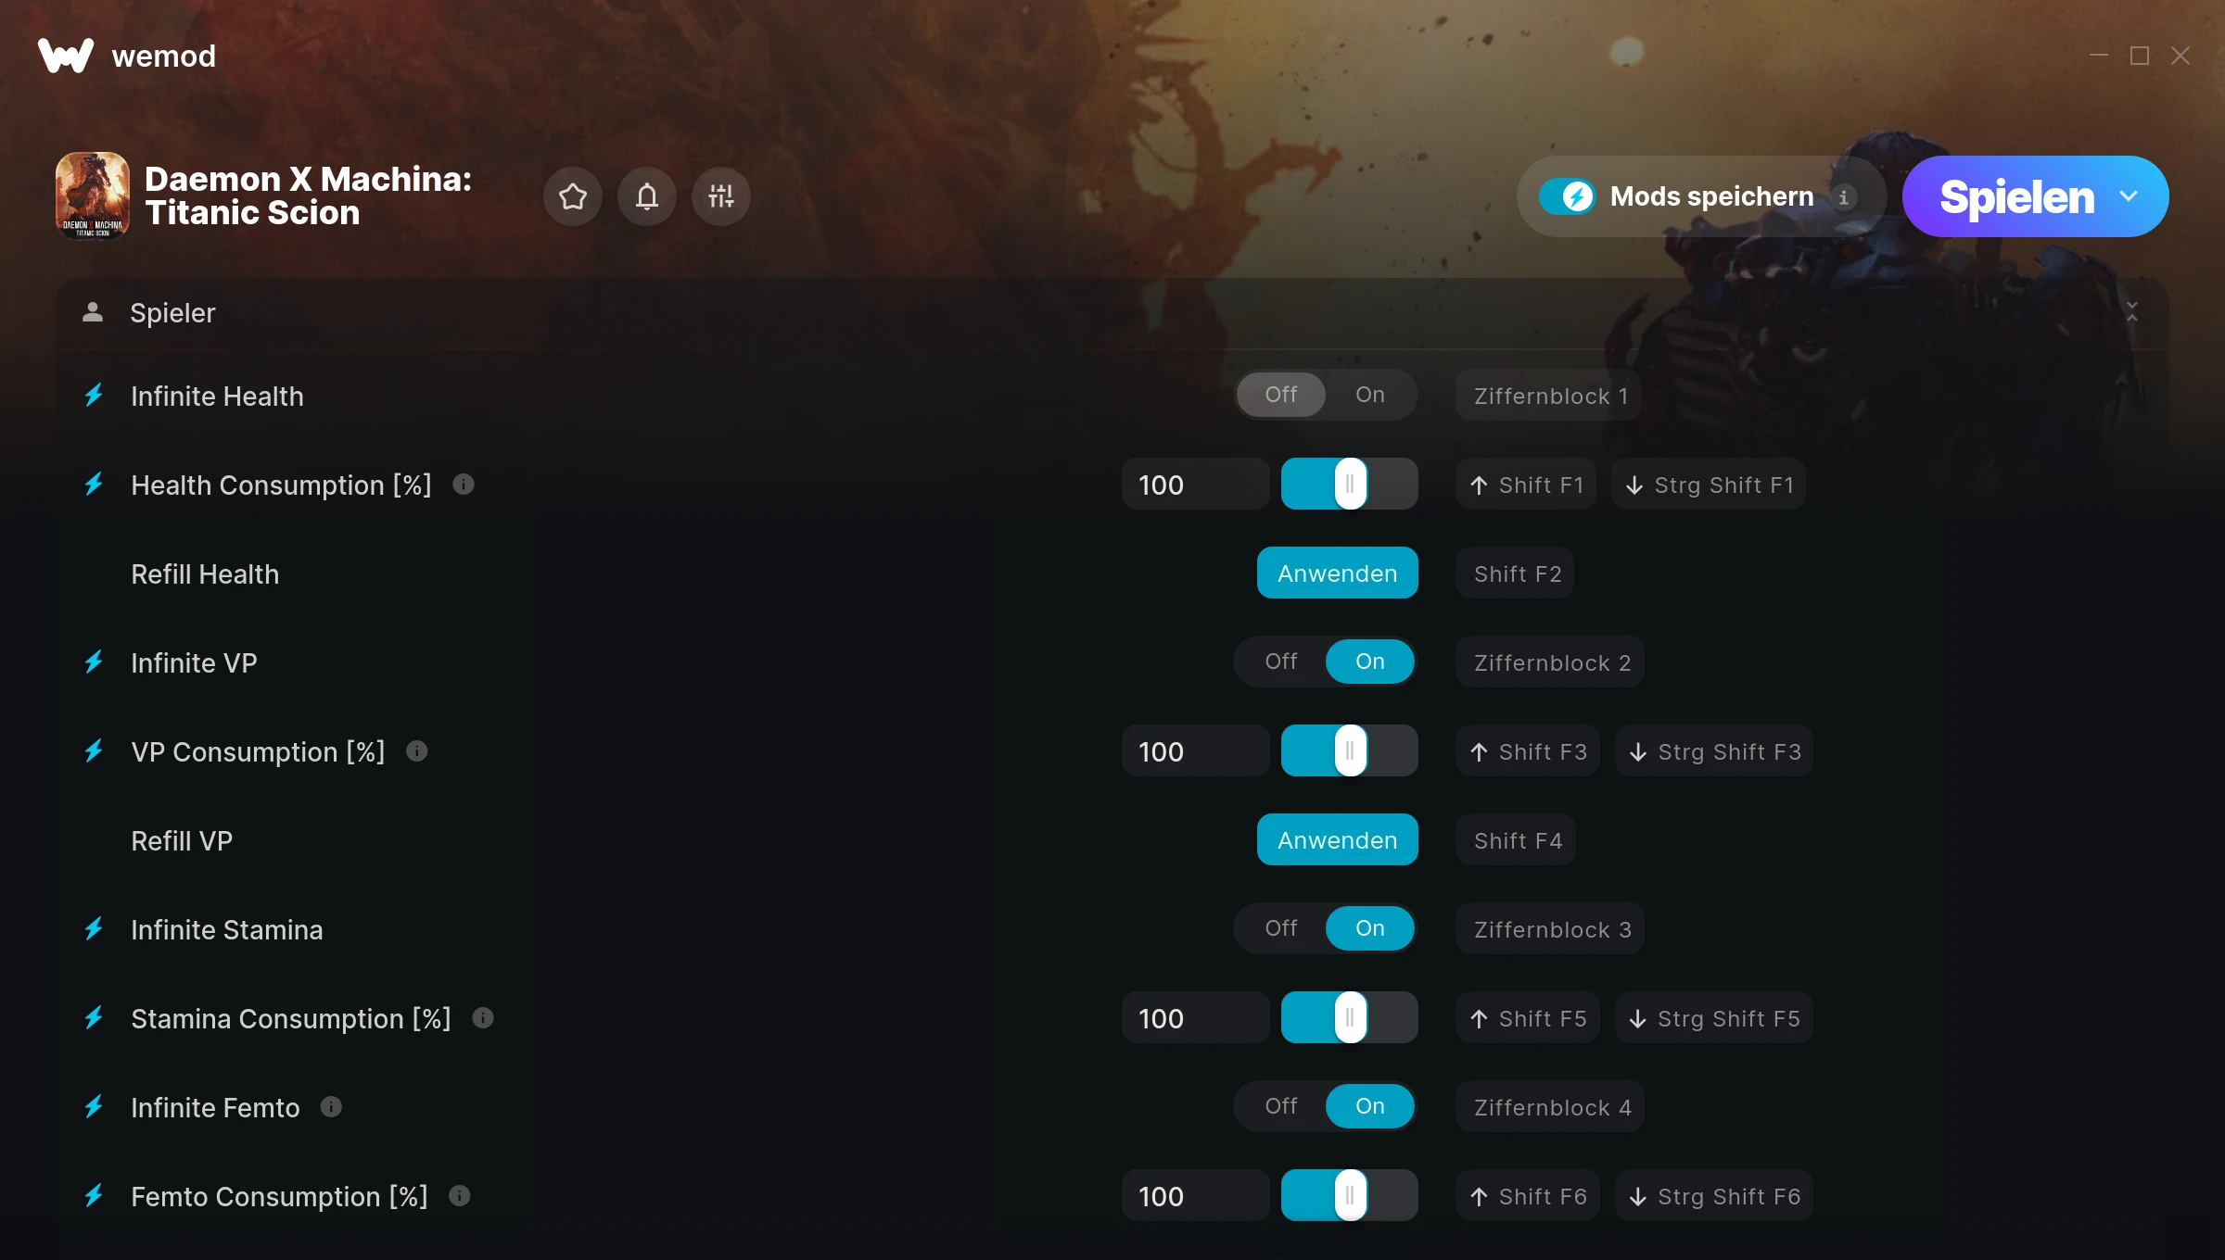The height and width of the screenshot is (1260, 2225).
Task: Collapse the Spieler section
Action: click(2132, 311)
